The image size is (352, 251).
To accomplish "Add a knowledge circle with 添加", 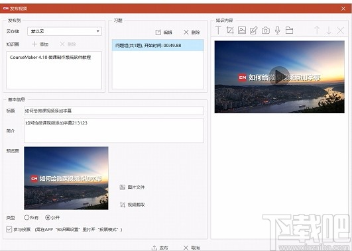I will tap(40, 44).
